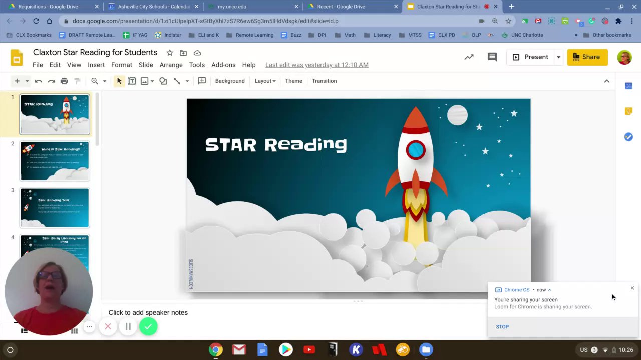Open comment history speech bubble
The width and height of the screenshot is (641, 360).
click(492, 57)
